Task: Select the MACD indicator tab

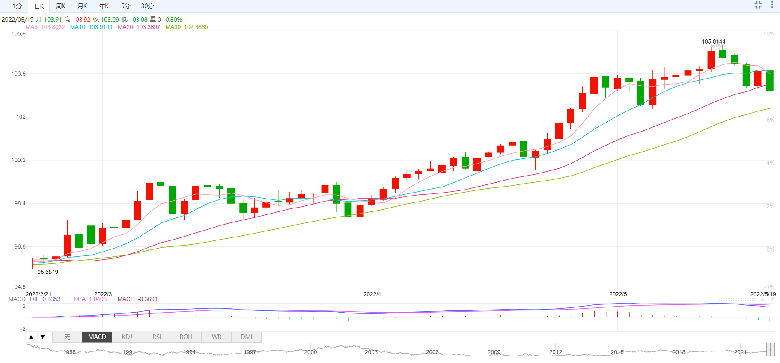Action: tap(97, 337)
